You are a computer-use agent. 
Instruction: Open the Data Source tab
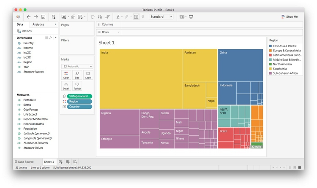[27, 162]
